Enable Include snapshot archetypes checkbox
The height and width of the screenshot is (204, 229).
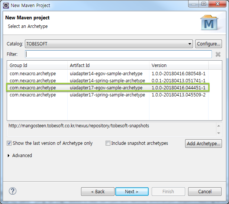pyautogui.click(x=108, y=143)
